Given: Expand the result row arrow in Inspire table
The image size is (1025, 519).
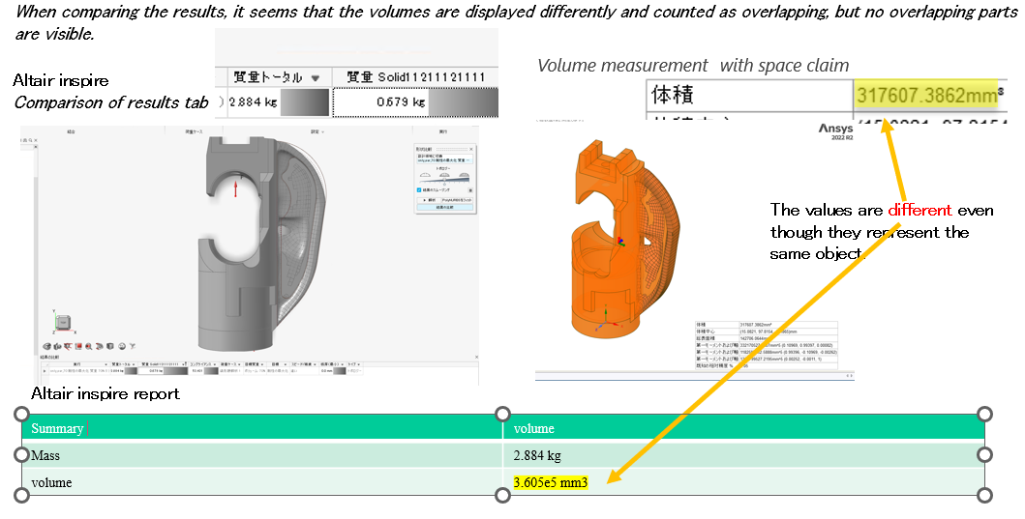Looking at the screenshot, I should click(45, 371).
